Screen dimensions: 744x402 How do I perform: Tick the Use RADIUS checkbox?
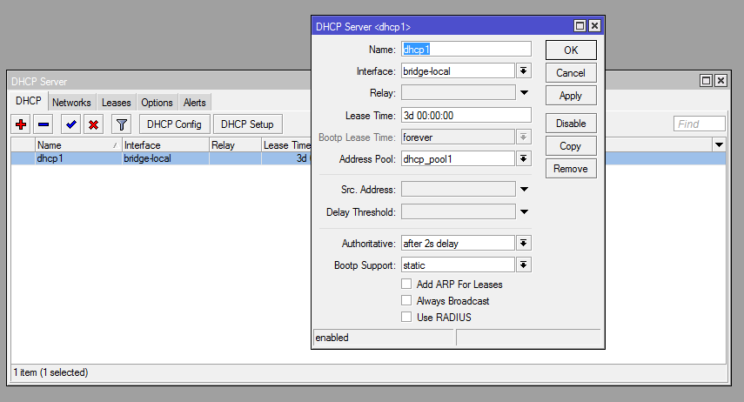(x=406, y=317)
